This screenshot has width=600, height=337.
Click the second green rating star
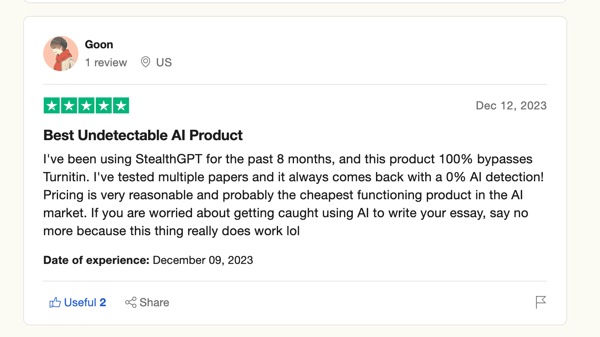point(69,106)
